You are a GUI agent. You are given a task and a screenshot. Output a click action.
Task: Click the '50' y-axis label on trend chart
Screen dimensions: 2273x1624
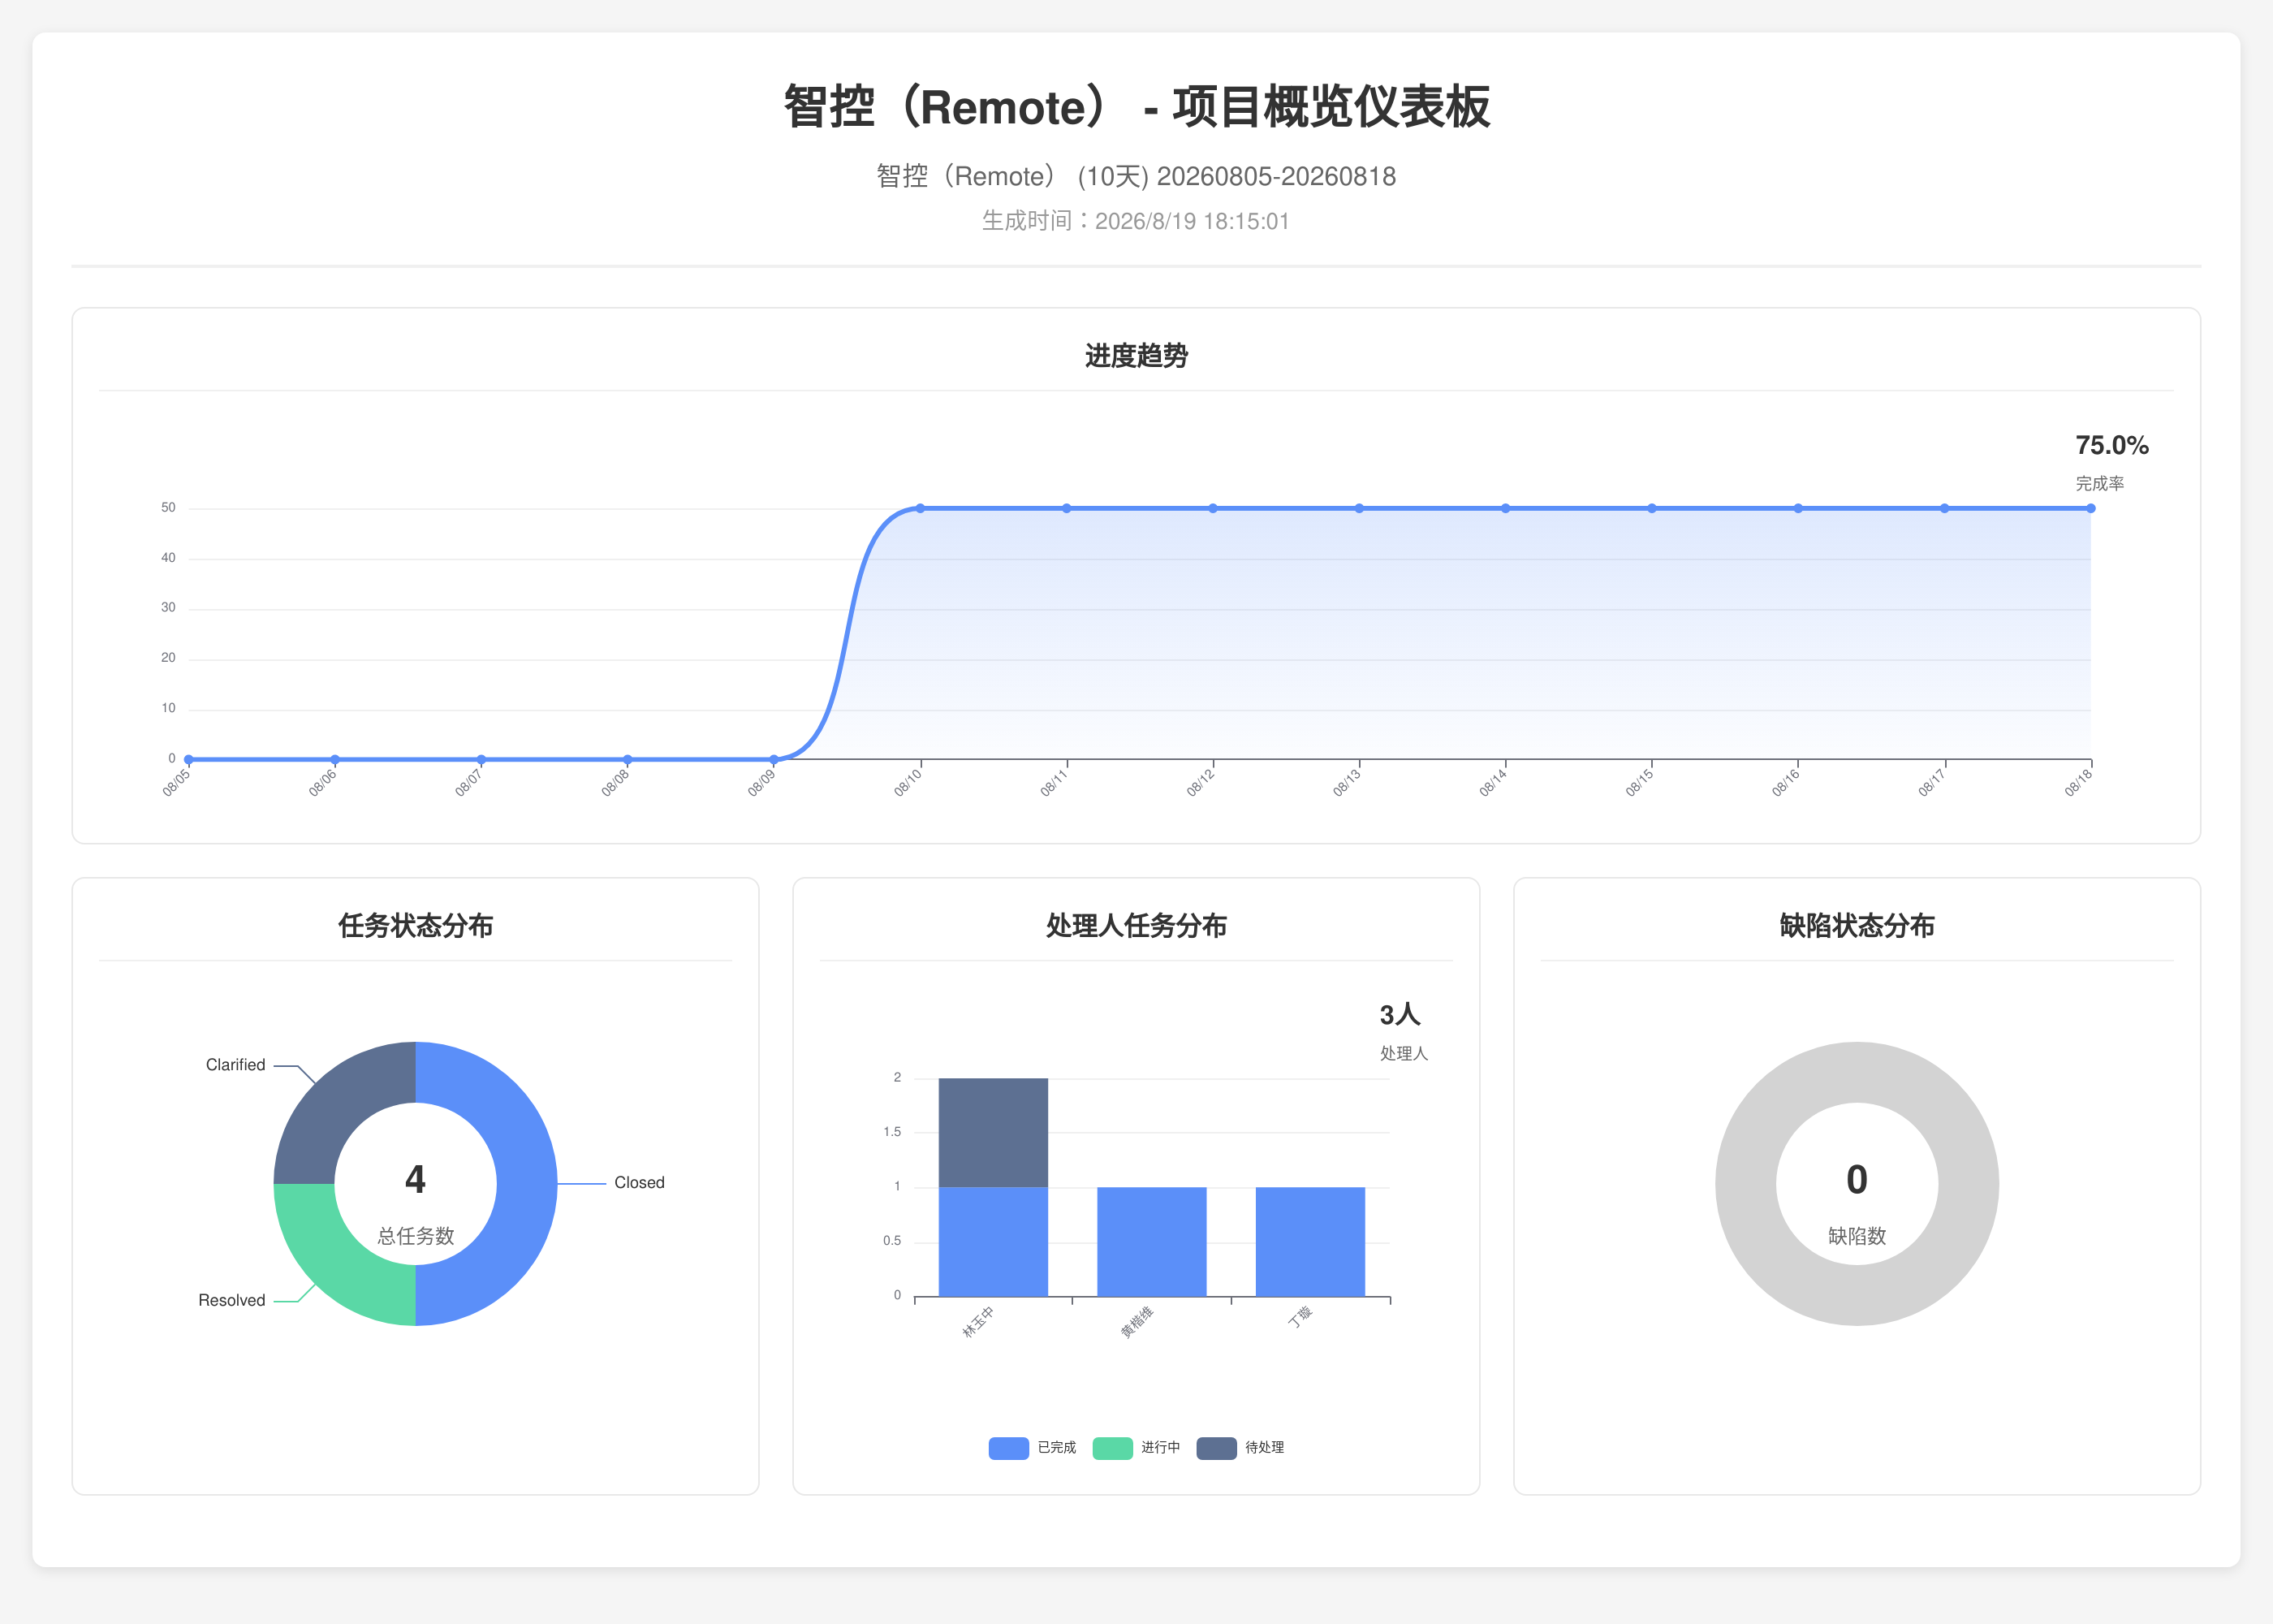click(168, 508)
